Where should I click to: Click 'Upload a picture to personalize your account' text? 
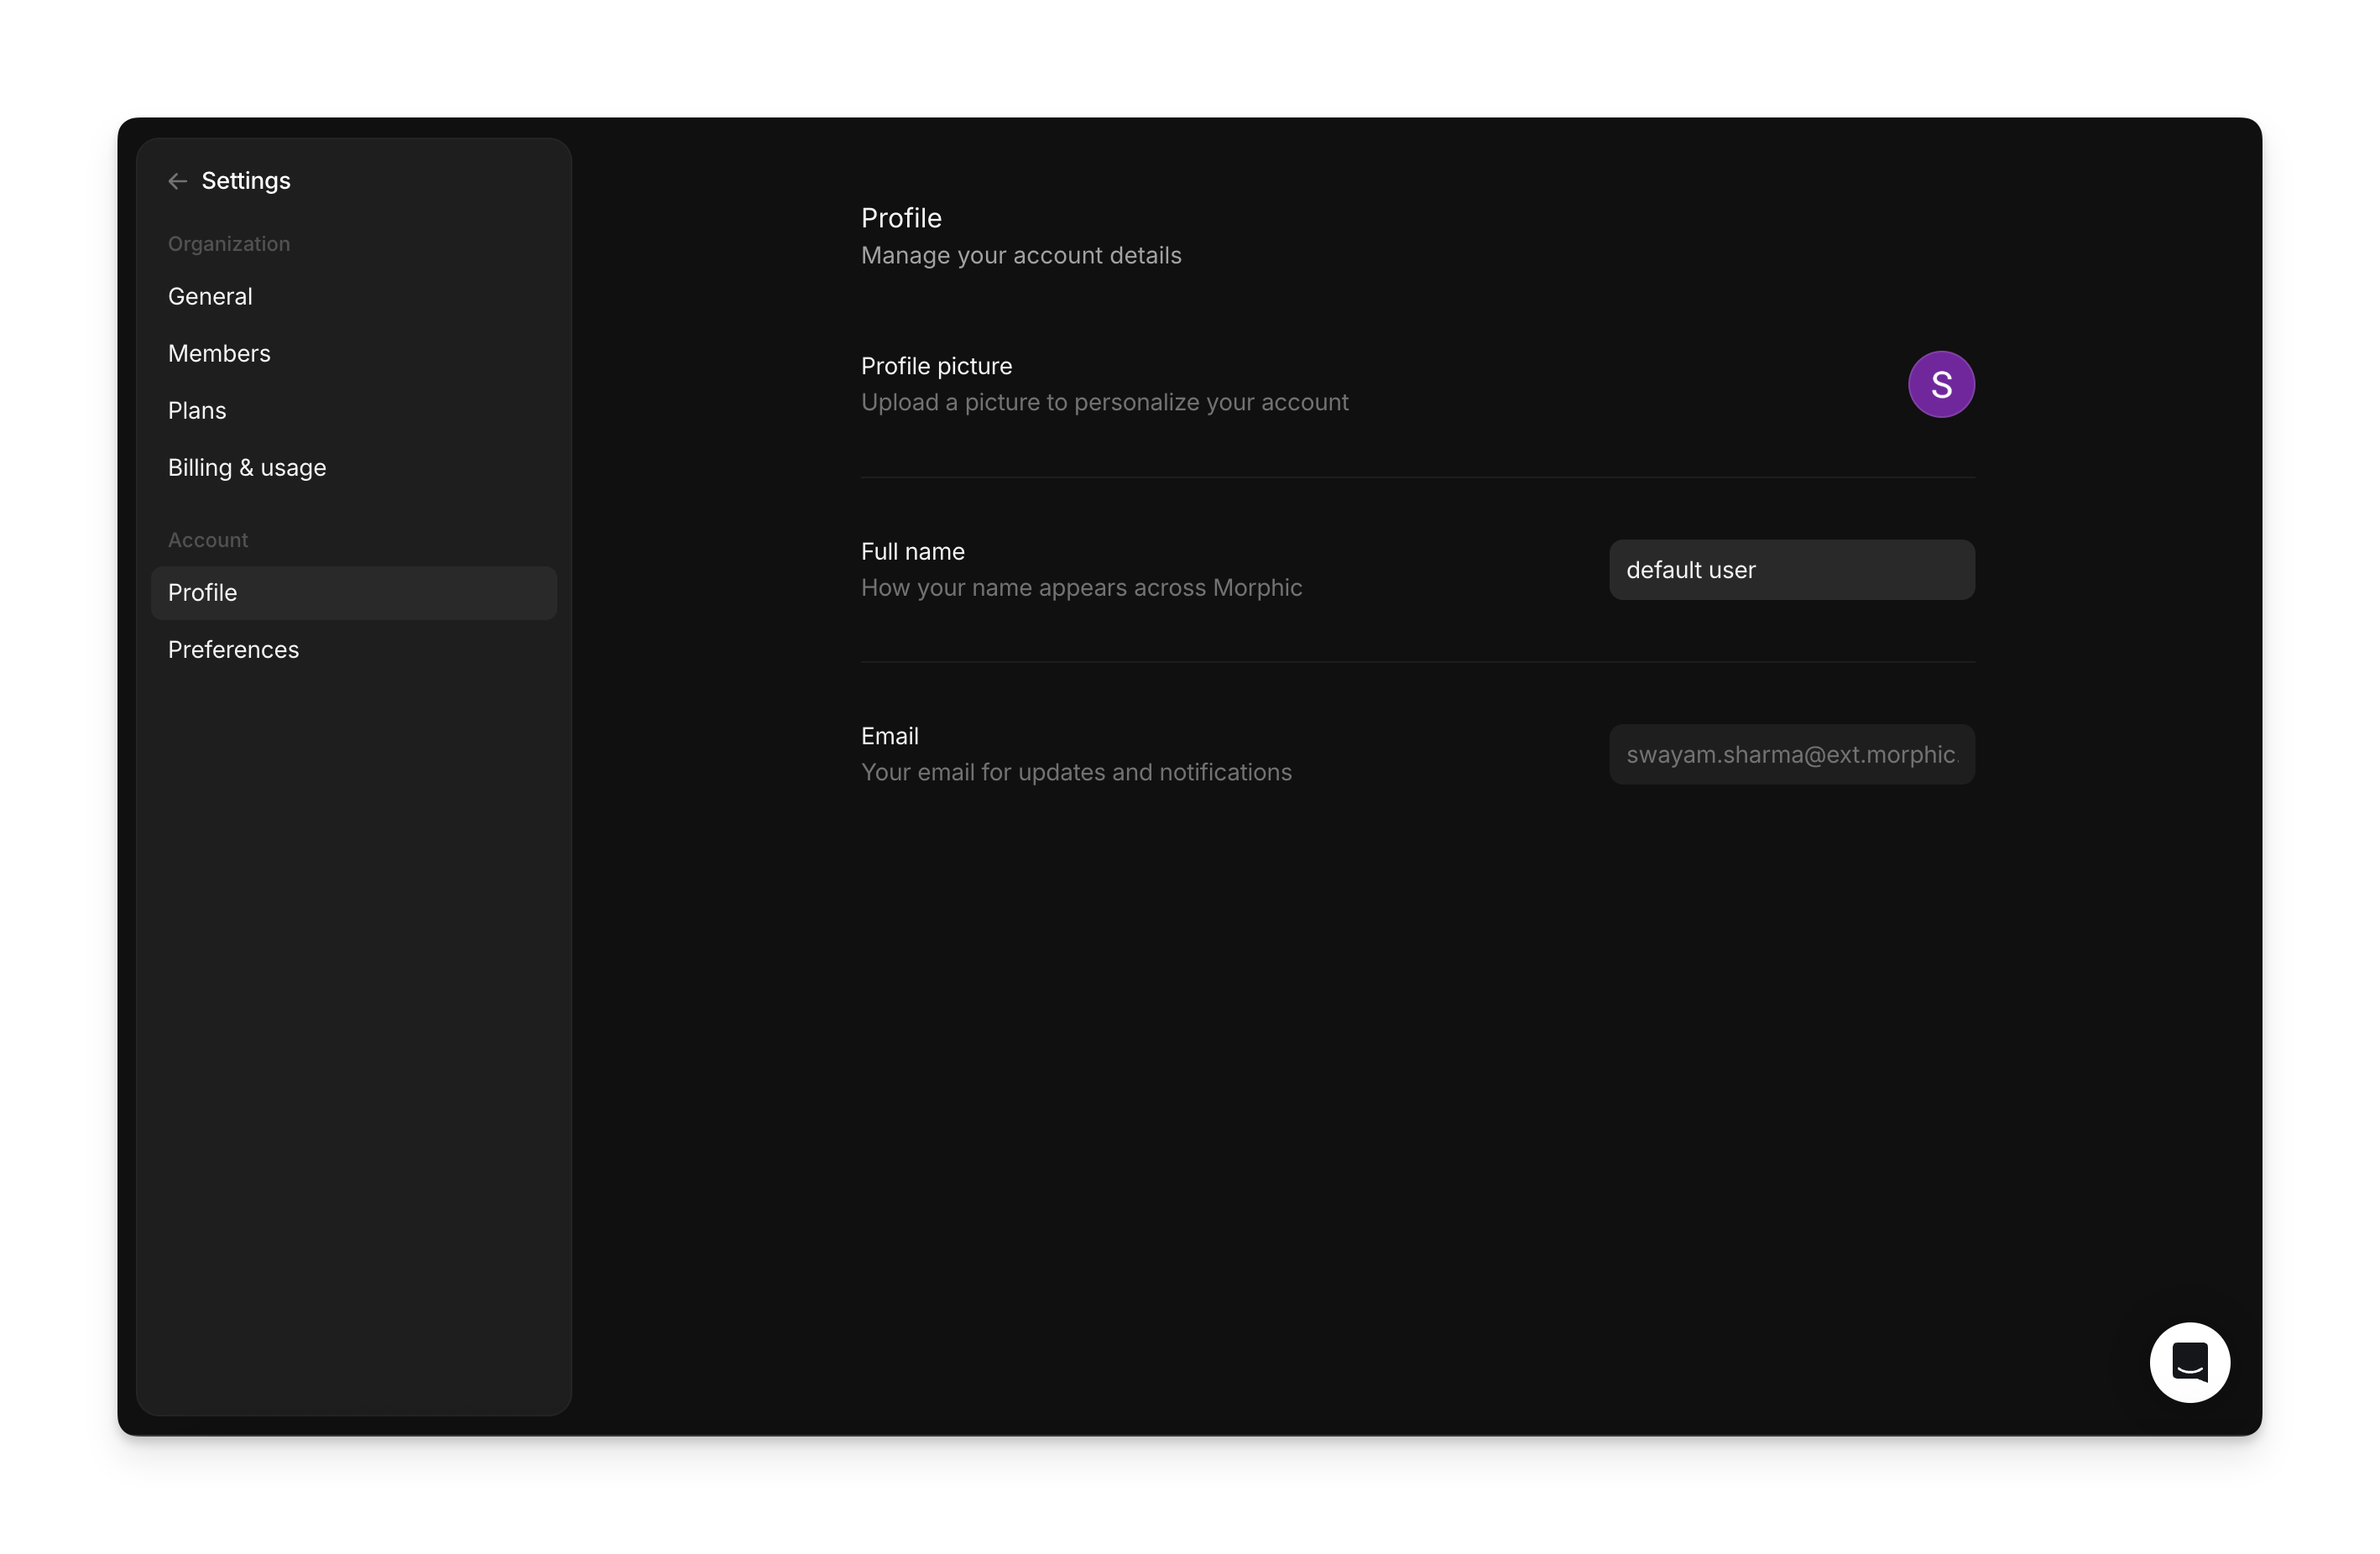coord(1105,402)
